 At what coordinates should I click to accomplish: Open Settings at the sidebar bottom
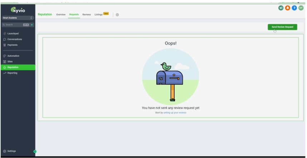click(x=11, y=151)
